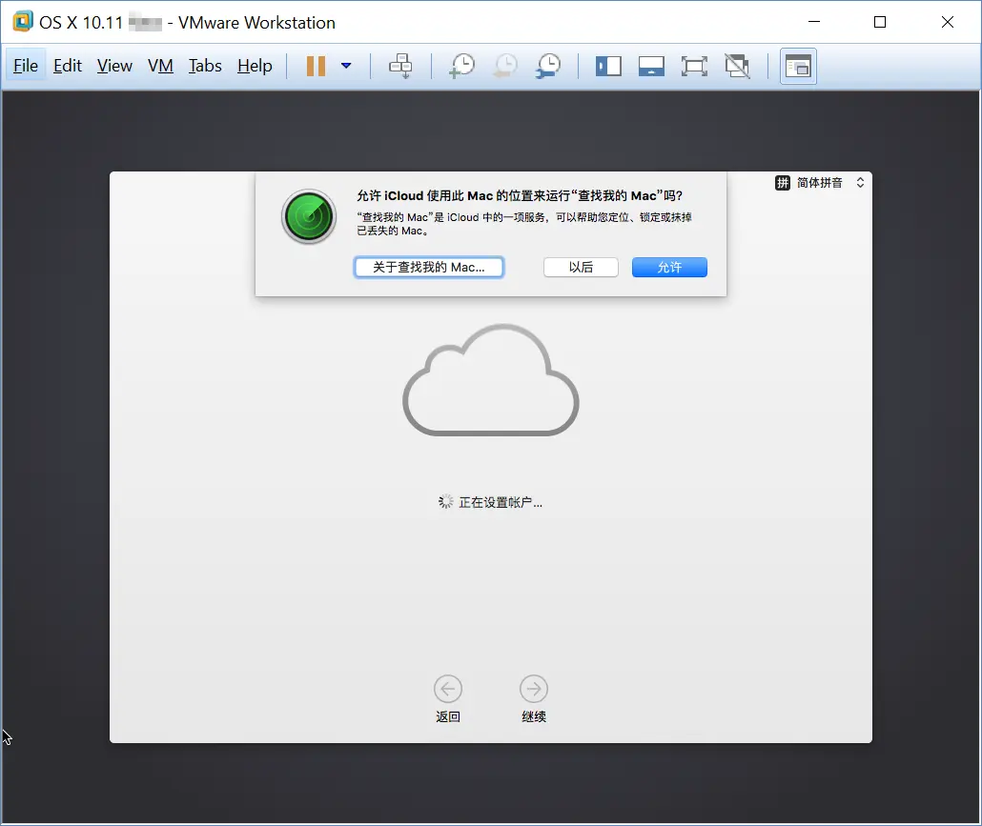The image size is (982, 826).
Task: Open the Help menu
Action: click(254, 66)
